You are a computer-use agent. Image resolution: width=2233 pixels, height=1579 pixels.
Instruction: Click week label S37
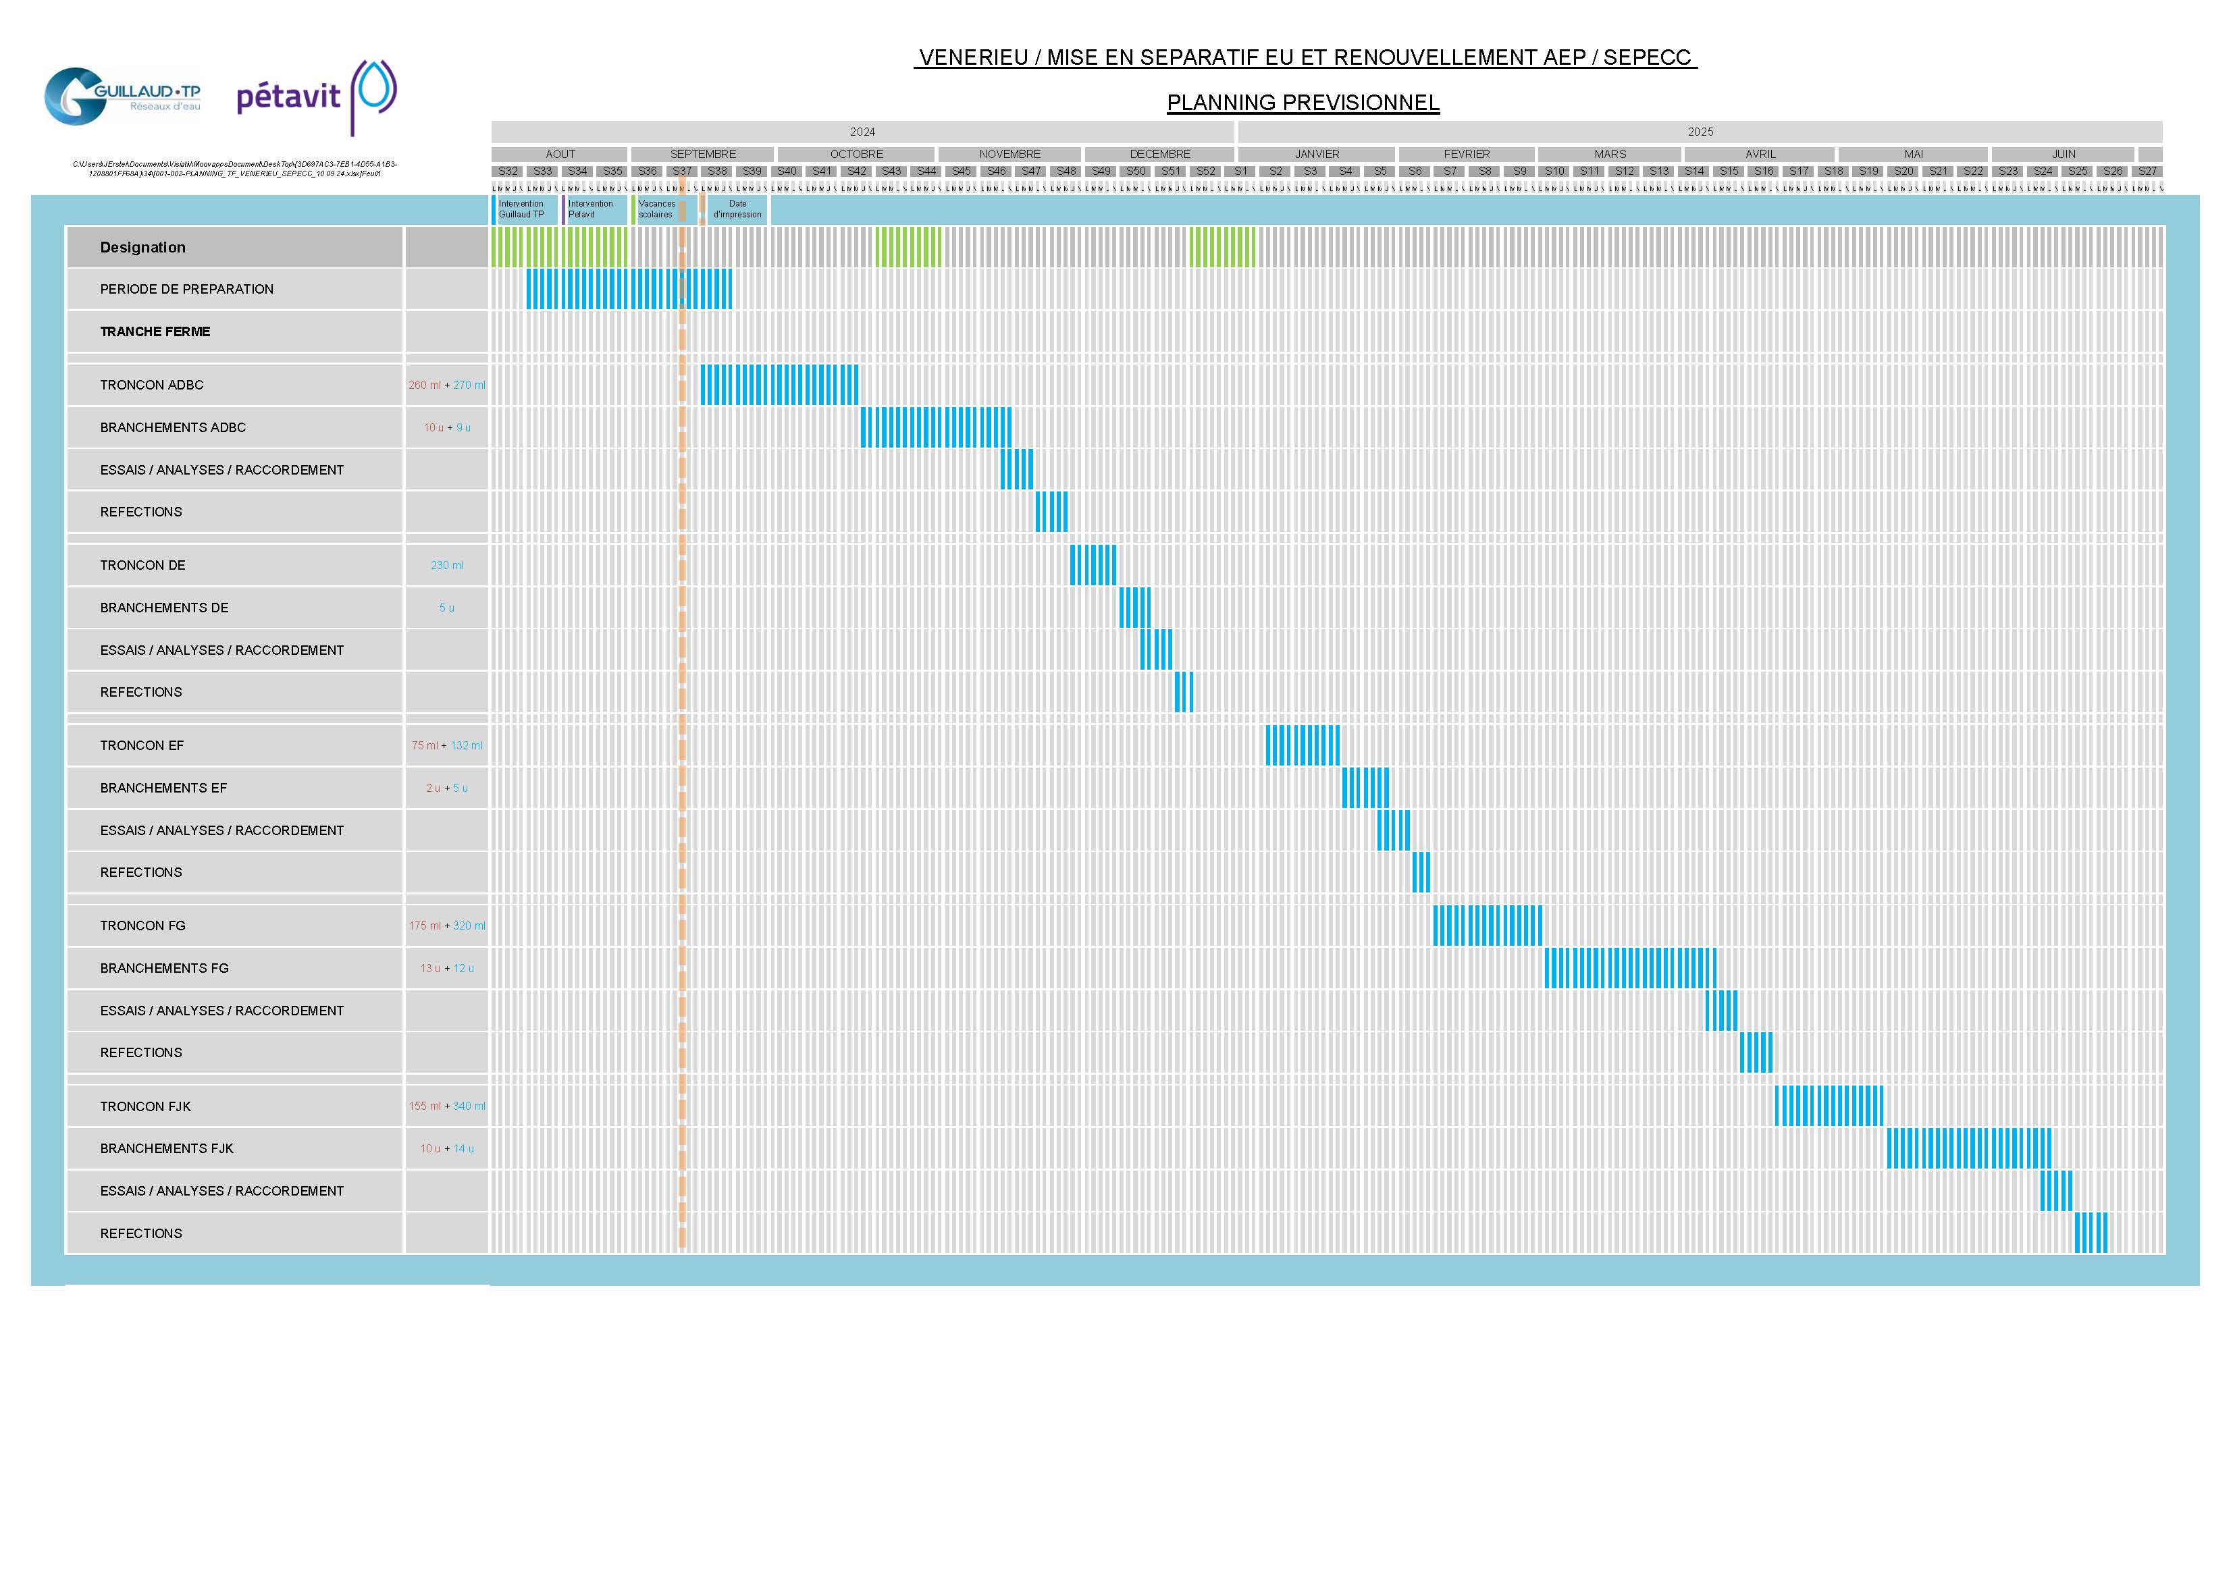click(x=682, y=171)
